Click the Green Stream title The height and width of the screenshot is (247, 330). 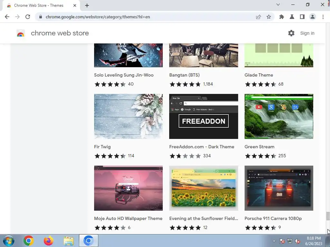(x=259, y=147)
